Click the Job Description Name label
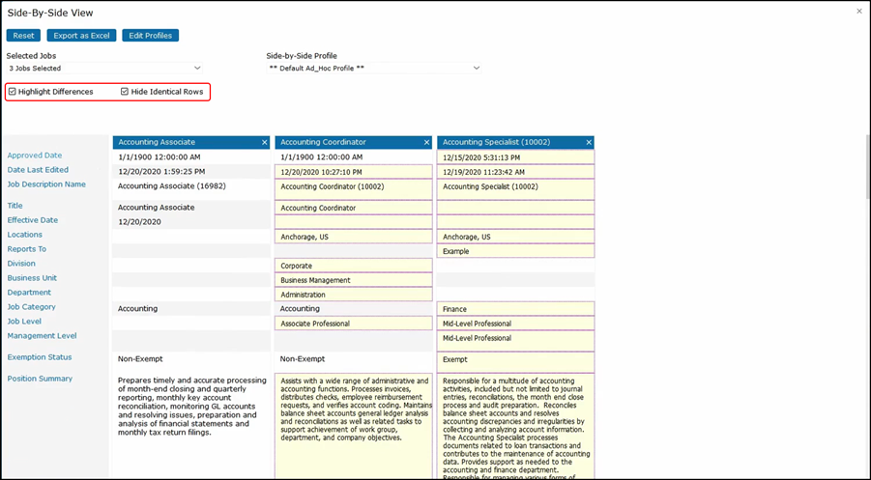This screenshot has width=871, height=480. click(x=46, y=184)
